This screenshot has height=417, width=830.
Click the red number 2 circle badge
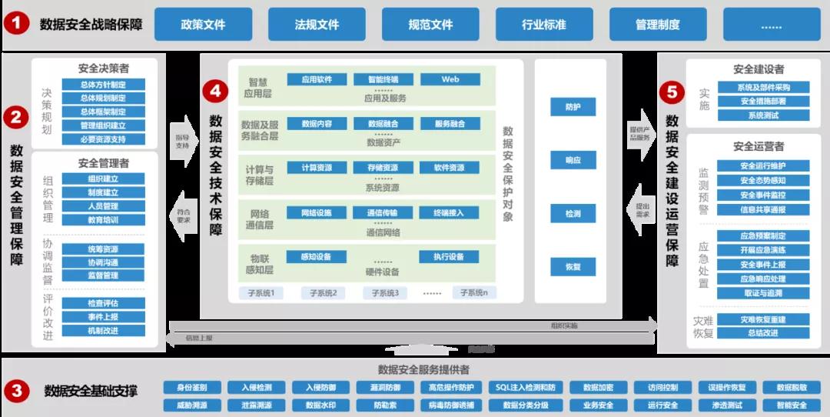click(15, 117)
